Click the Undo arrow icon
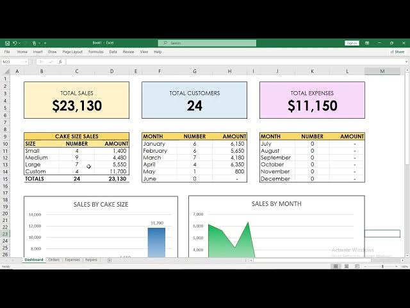 [14, 43]
